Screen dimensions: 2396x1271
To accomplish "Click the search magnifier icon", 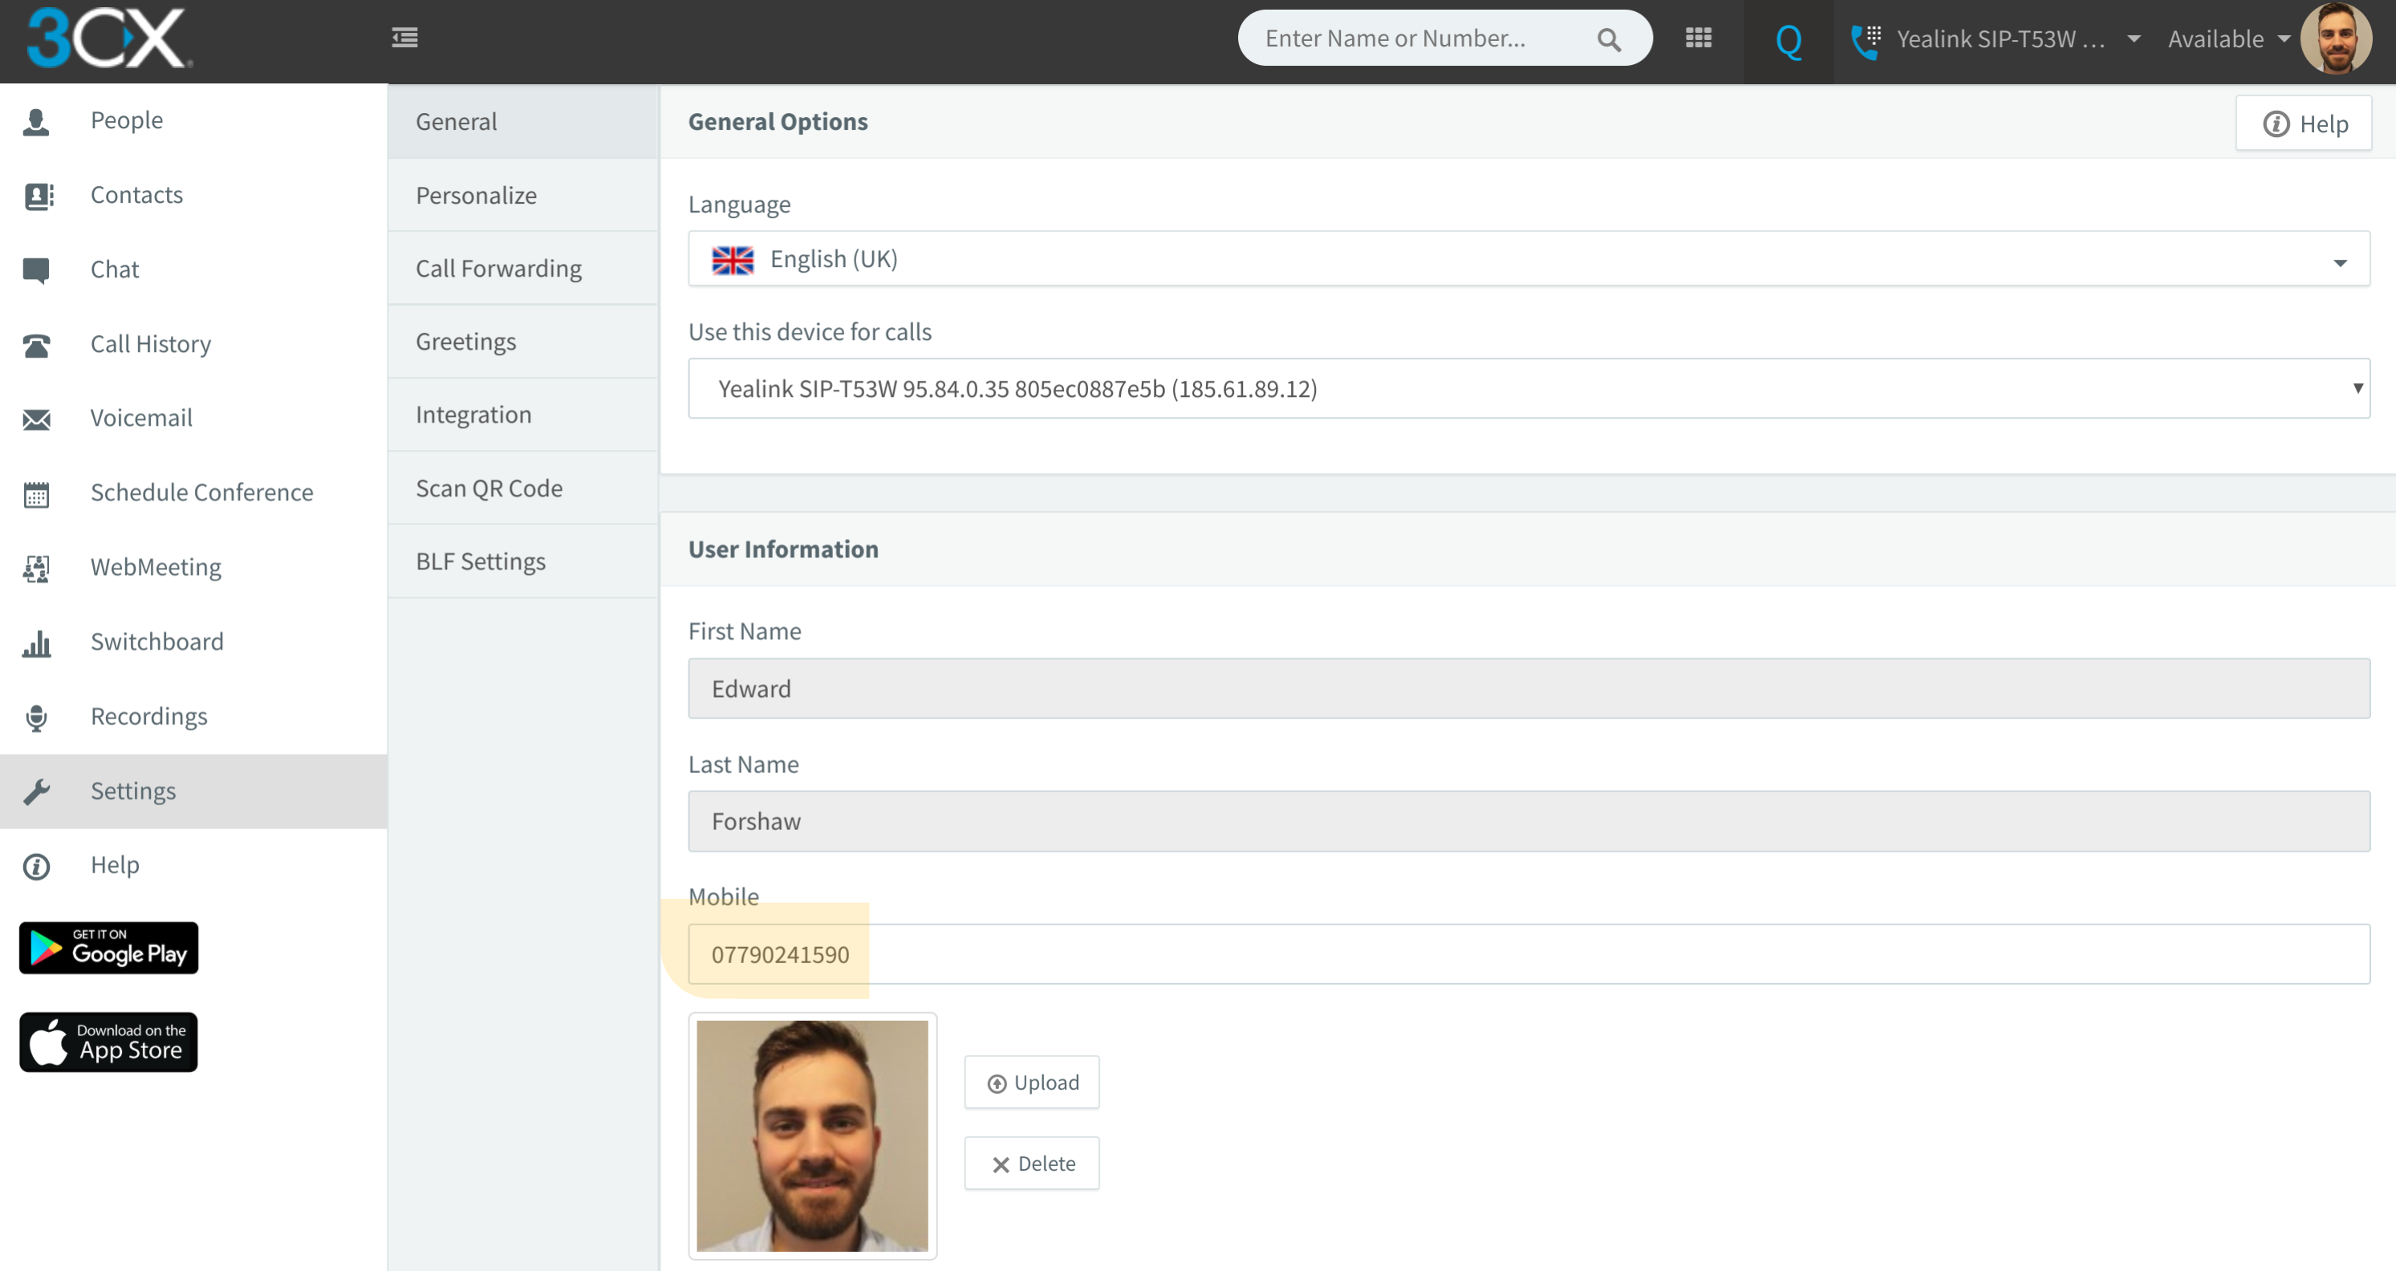I will pos(1609,40).
